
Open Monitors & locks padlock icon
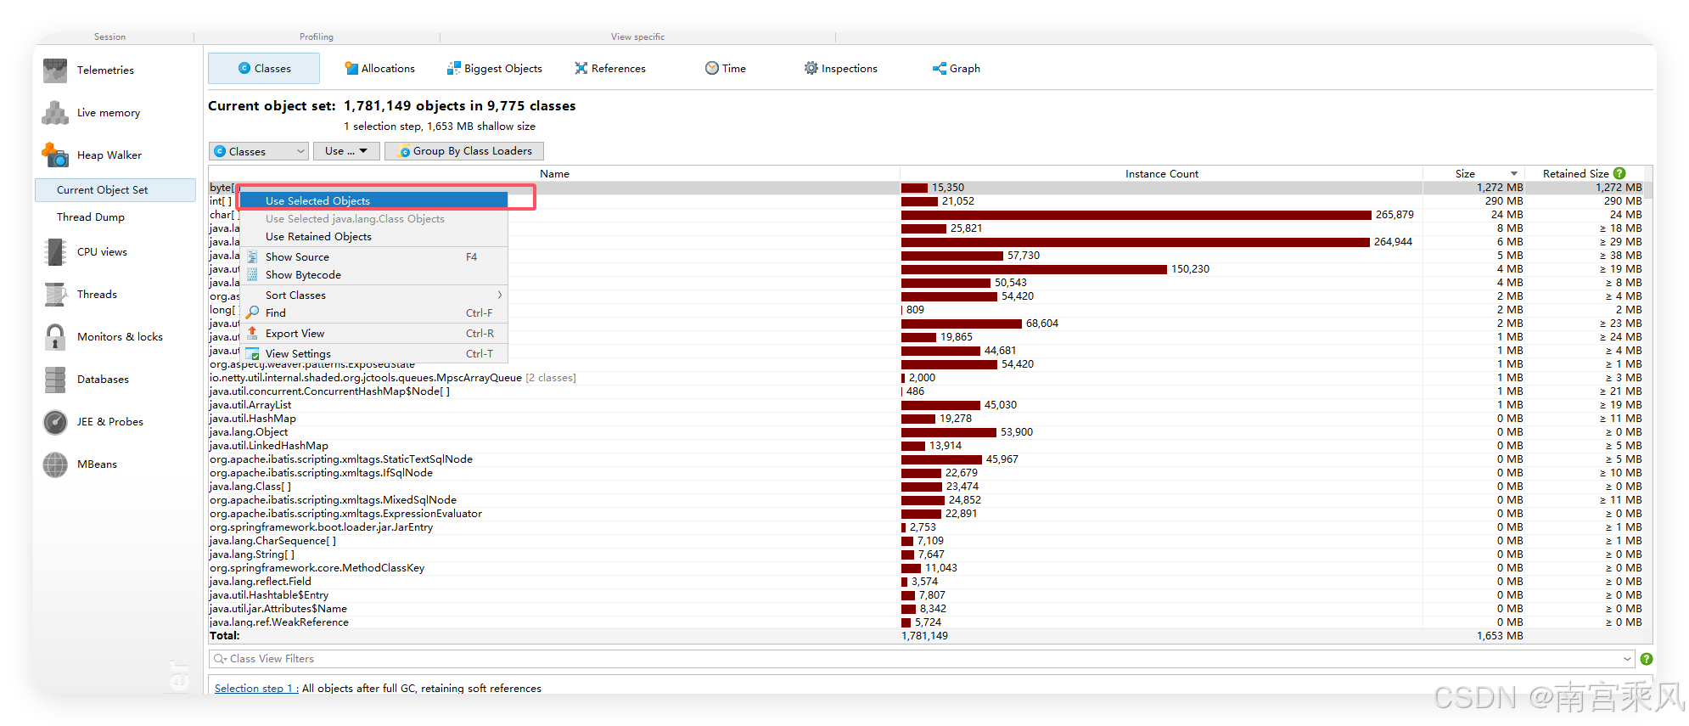[55, 337]
